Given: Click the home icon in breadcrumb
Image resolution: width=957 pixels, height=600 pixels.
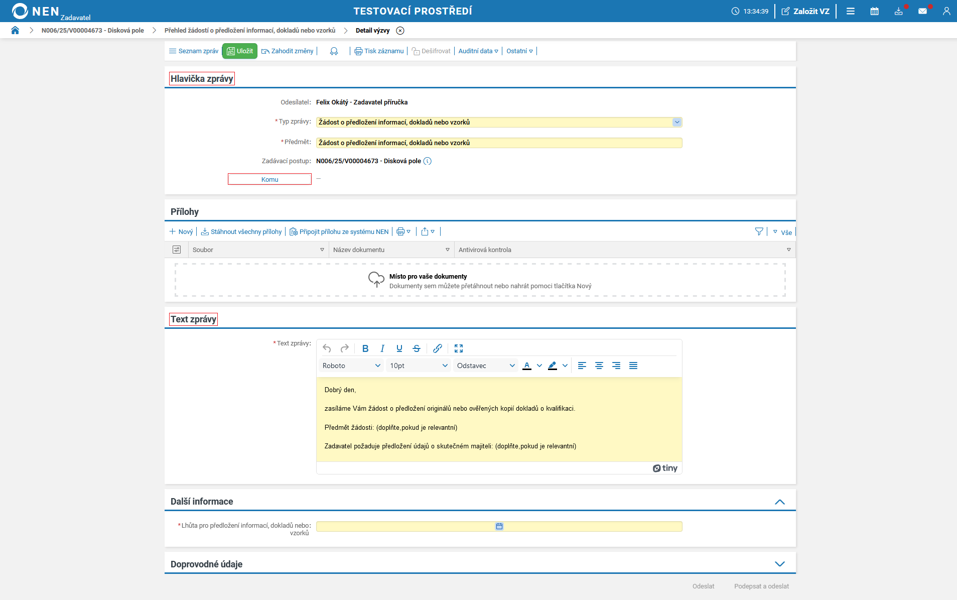Looking at the screenshot, I should [x=15, y=31].
